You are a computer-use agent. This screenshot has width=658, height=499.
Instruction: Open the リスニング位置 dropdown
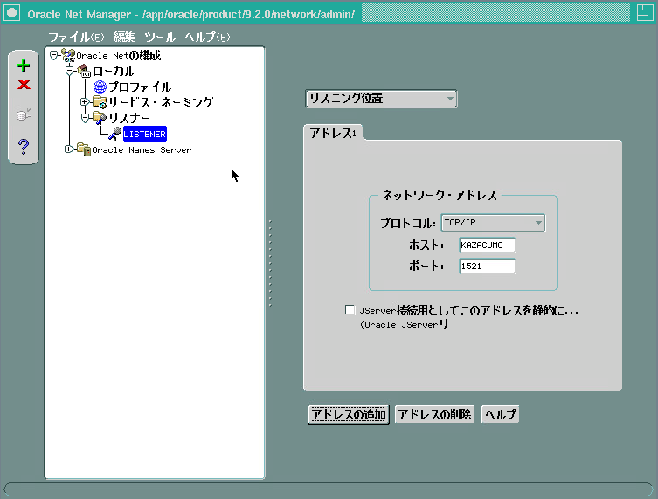pos(381,99)
